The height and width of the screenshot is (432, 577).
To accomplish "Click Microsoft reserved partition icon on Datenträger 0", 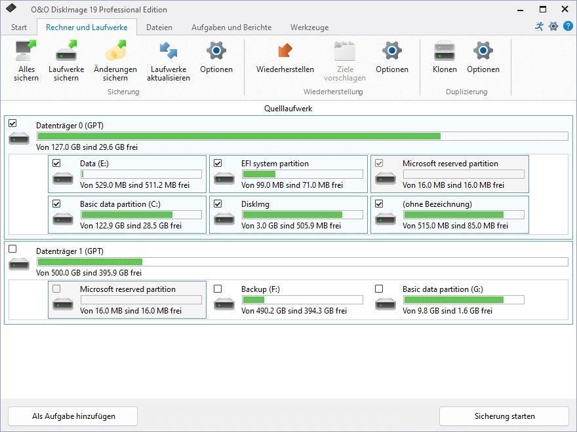I will point(386,179).
